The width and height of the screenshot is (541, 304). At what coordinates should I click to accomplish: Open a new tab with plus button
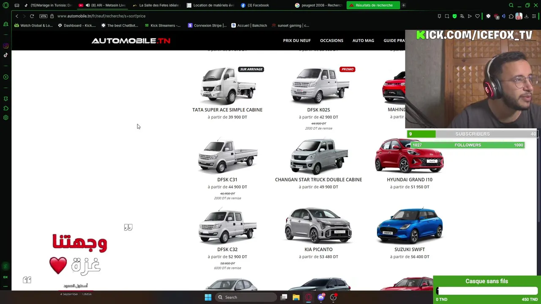[404, 5]
